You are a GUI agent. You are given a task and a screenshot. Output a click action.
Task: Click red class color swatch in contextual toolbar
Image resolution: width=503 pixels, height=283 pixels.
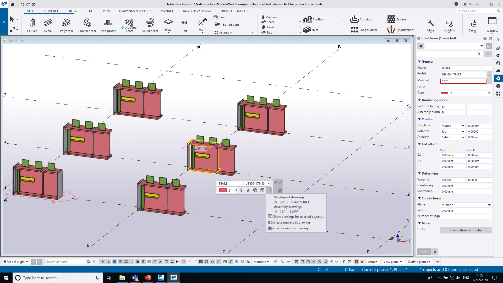click(223, 191)
